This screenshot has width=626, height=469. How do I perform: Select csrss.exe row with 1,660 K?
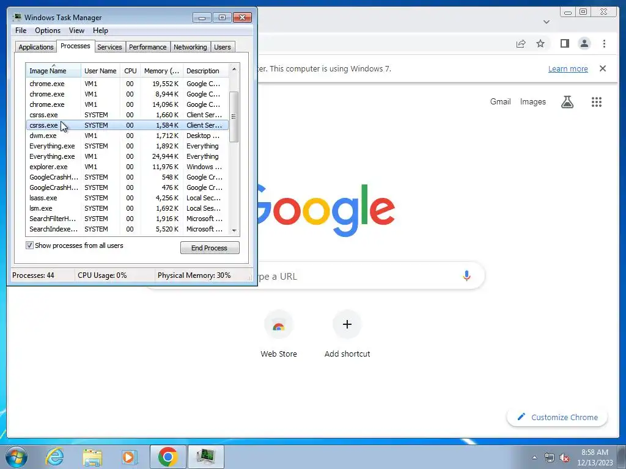127,115
